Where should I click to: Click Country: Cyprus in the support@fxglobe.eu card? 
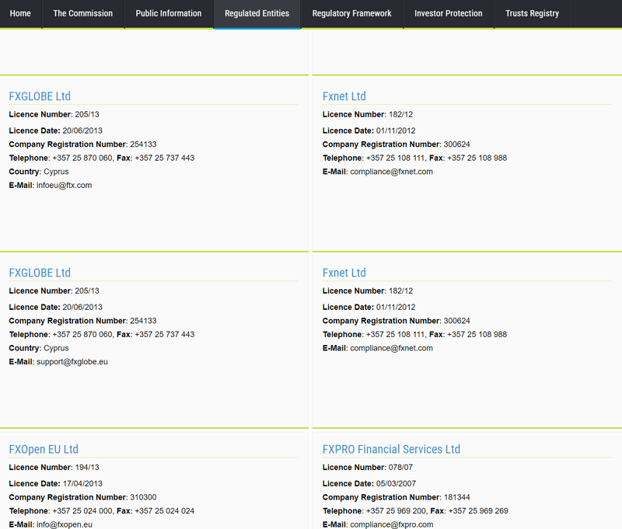coord(39,348)
